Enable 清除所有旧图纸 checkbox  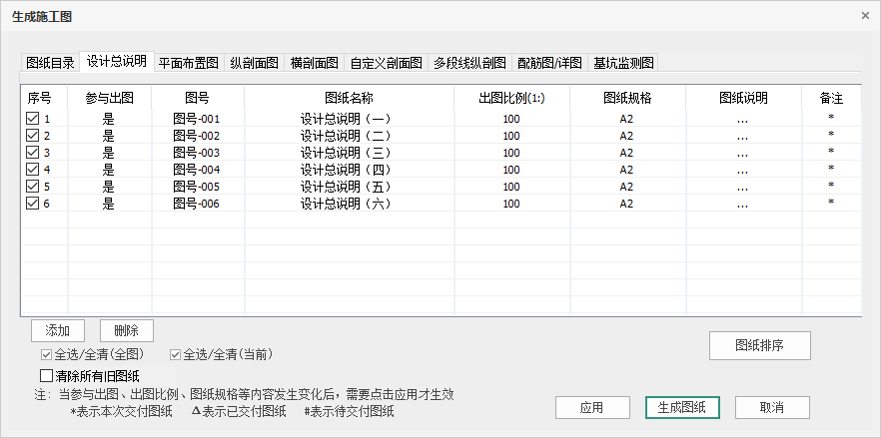(x=47, y=375)
